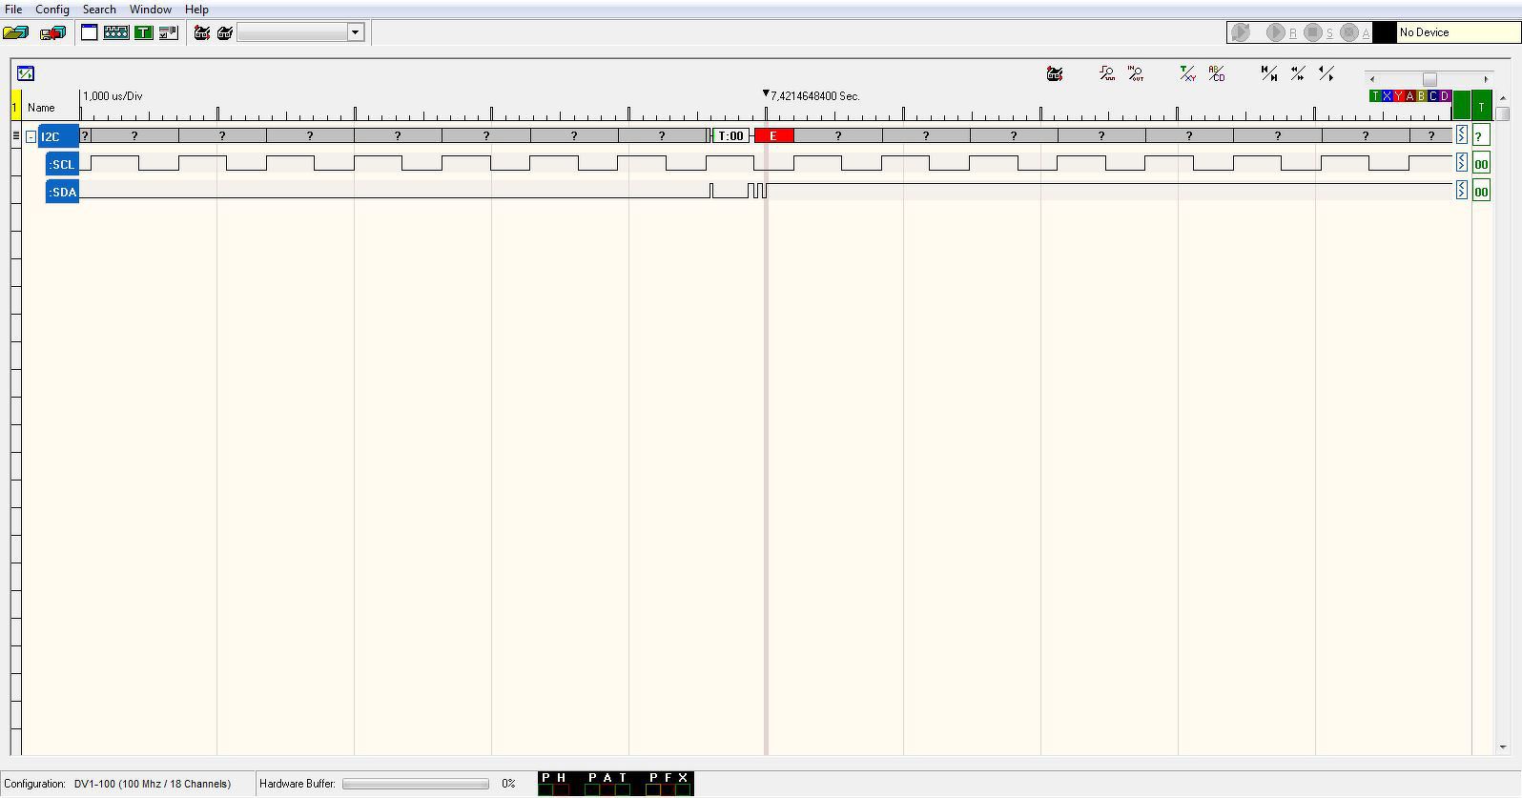
Task: Open the Window menu
Action: pos(151,10)
